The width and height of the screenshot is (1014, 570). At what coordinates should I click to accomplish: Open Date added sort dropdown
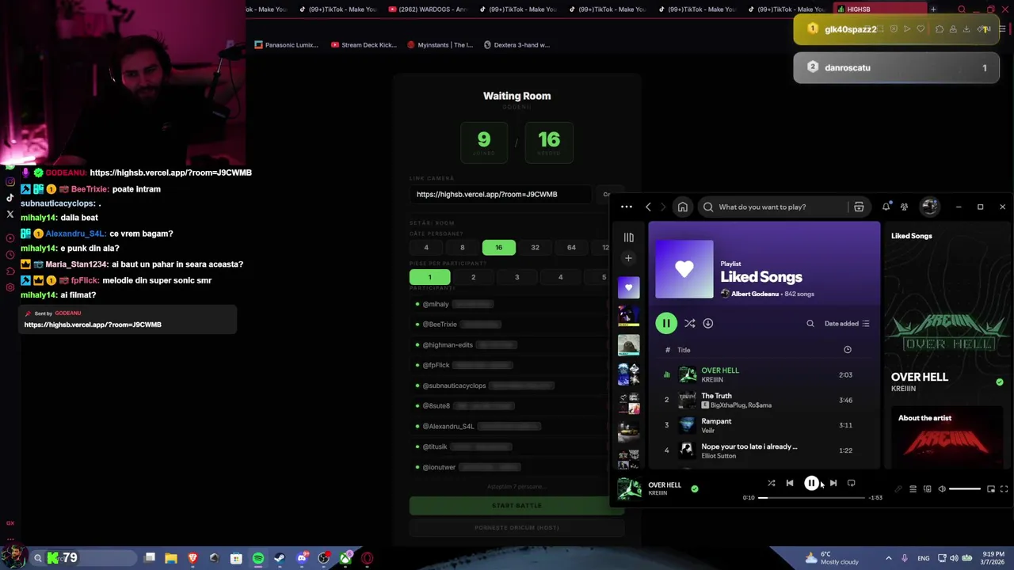coord(847,323)
